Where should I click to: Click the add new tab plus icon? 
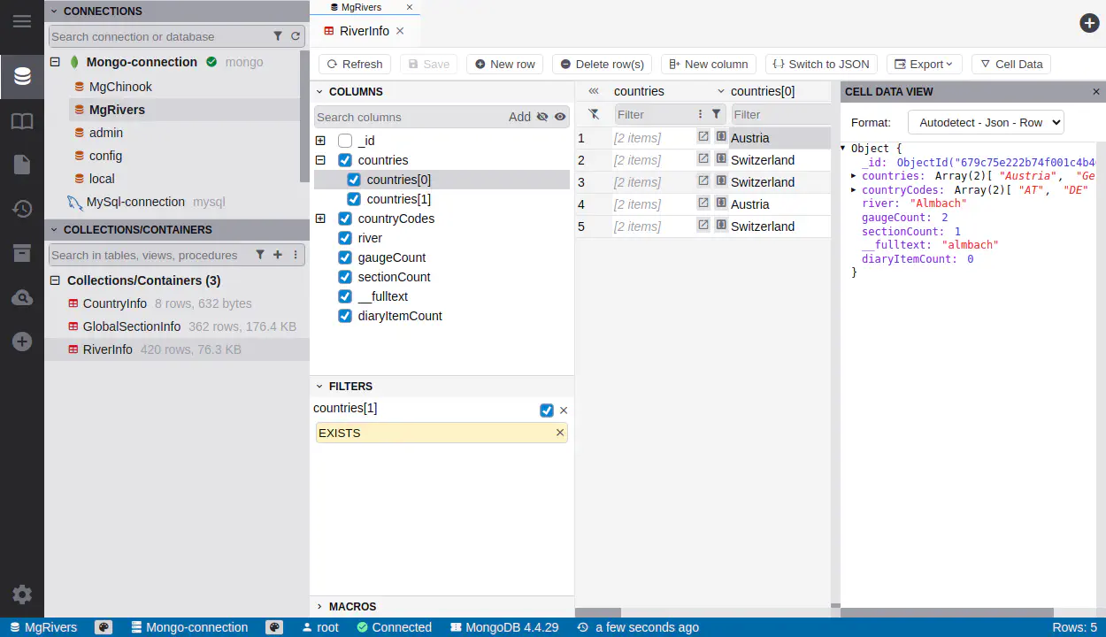(1089, 23)
